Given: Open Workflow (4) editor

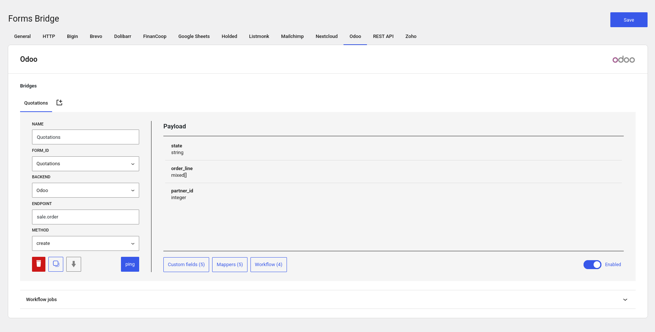Looking at the screenshot, I should click(x=268, y=265).
